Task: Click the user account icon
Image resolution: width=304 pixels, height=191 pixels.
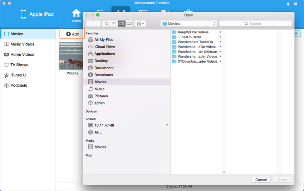Action: pyautogui.click(x=288, y=4)
